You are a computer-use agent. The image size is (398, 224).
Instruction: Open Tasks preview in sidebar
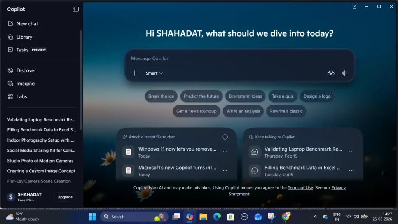pos(27,49)
